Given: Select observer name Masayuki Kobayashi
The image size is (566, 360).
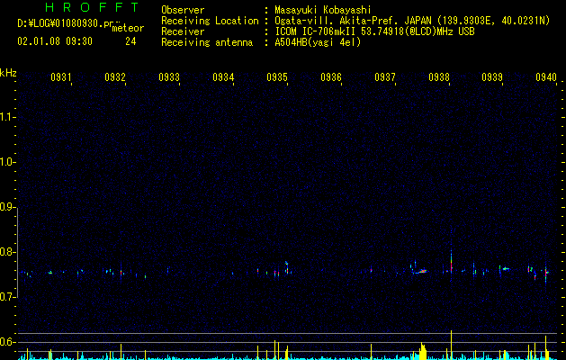Looking at the screenshot, I should pyautogui.click(x=323, y=10).
